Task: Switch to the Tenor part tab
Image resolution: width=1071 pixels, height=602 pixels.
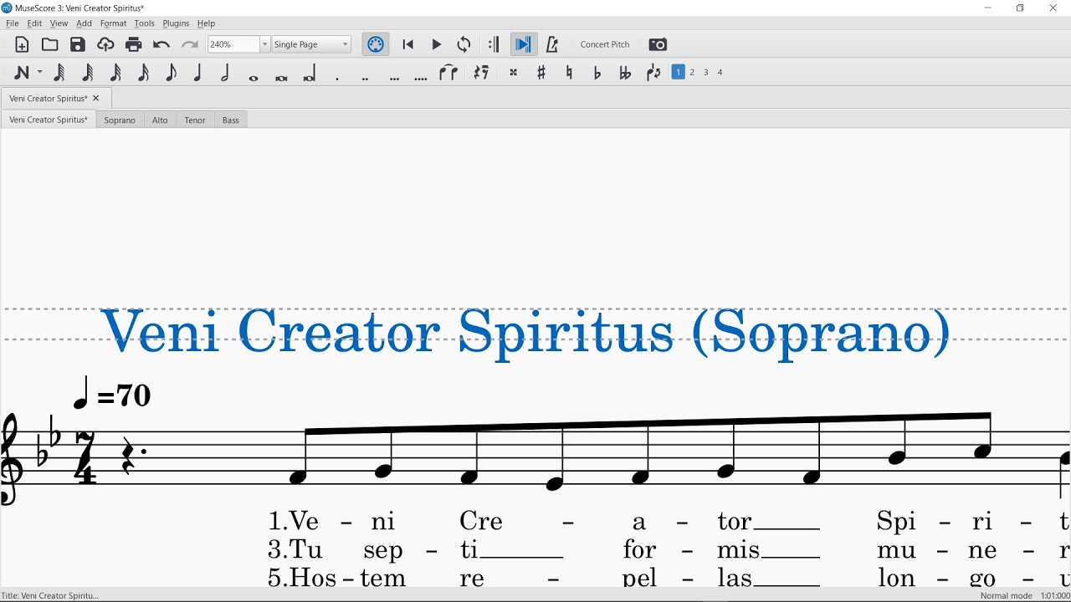Action: [195, 120]
